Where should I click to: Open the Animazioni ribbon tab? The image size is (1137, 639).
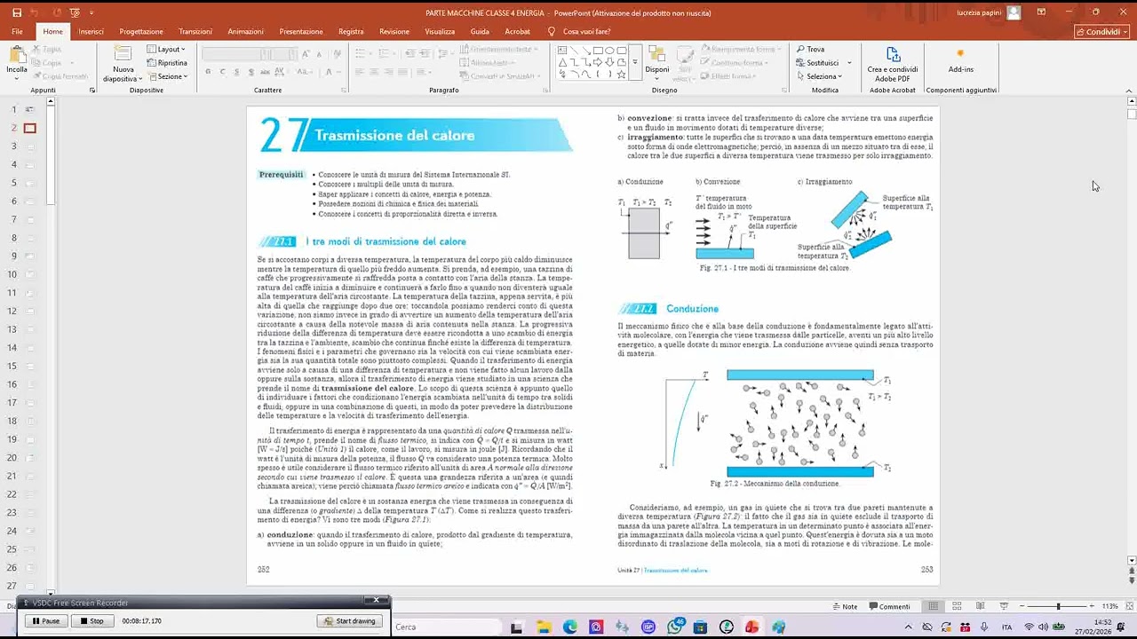pos(246,31)
